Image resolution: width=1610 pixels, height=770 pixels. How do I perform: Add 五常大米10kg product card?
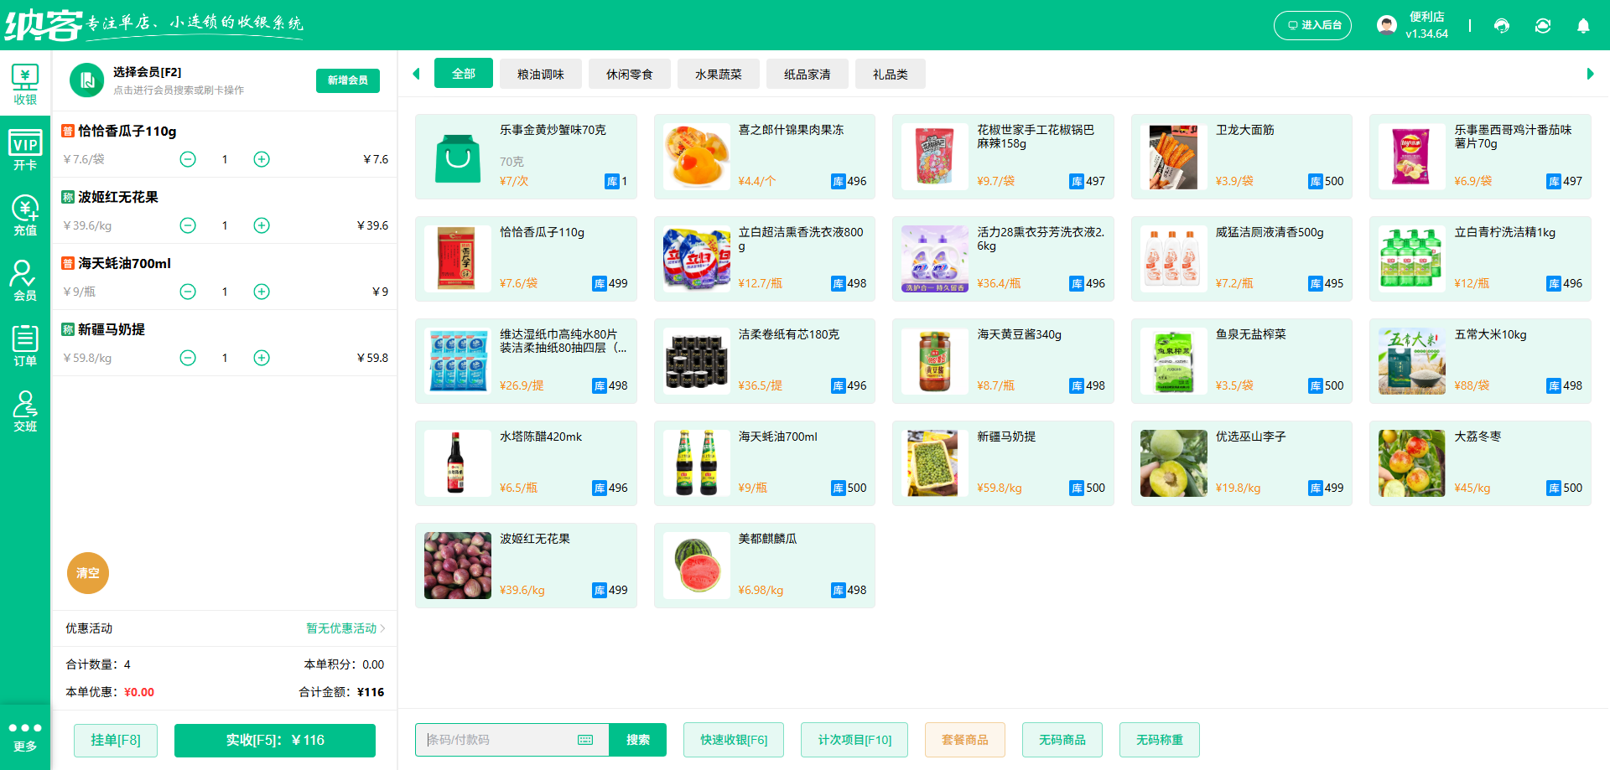[x=1480, y=361]
